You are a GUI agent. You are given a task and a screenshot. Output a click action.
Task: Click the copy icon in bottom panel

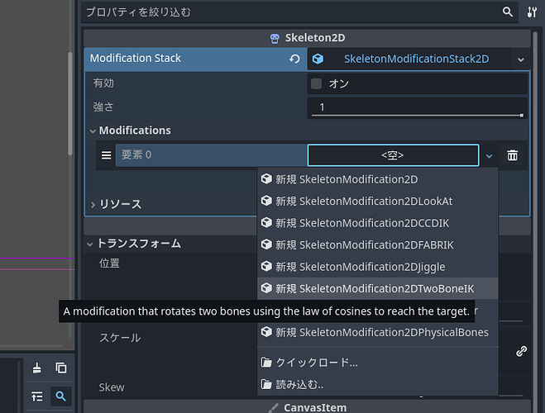tap(61, 368)
